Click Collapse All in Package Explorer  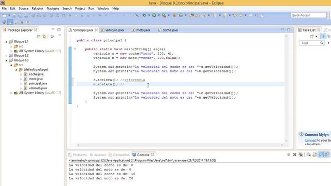coord(38,37)
